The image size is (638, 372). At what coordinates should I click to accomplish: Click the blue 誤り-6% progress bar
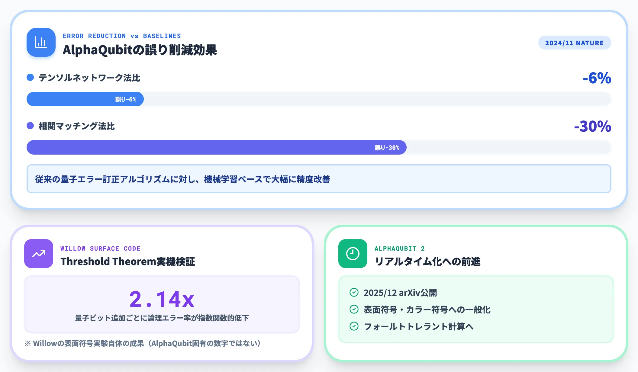85,99
